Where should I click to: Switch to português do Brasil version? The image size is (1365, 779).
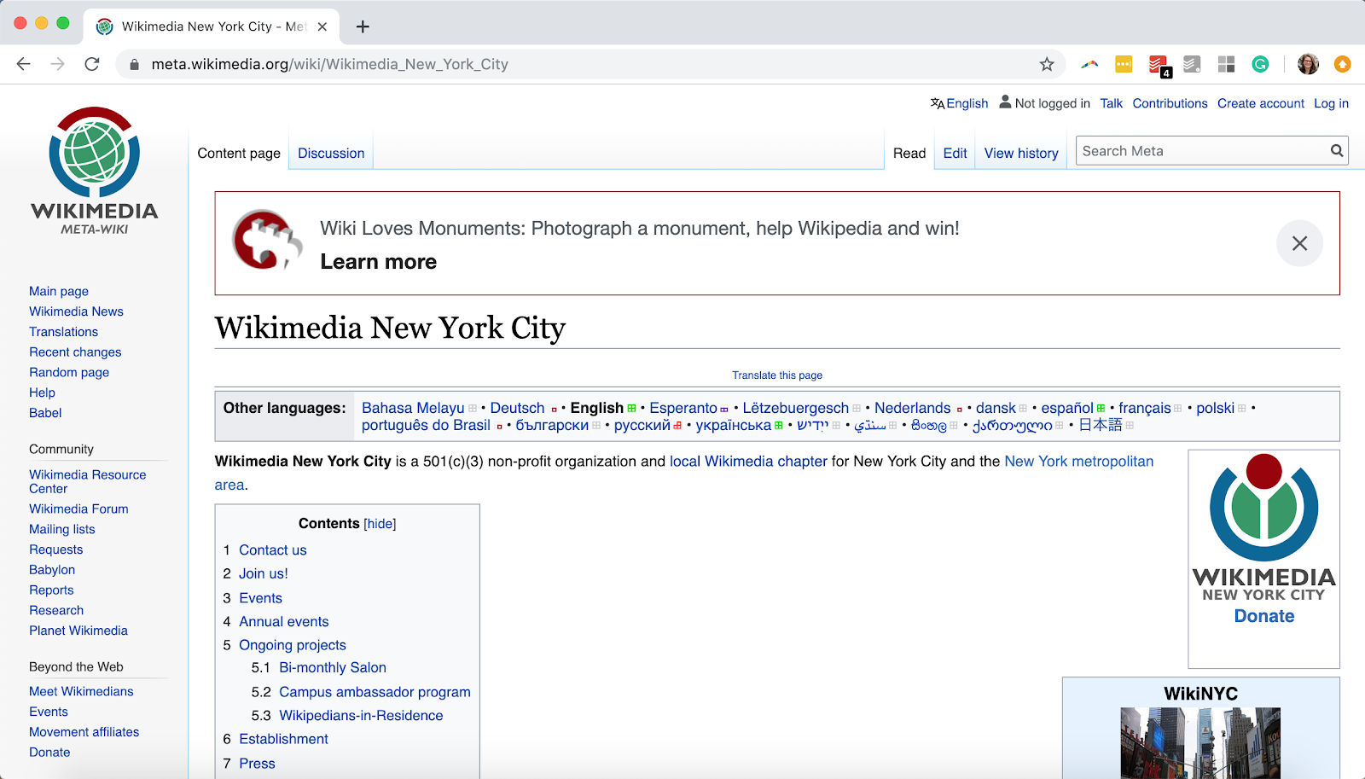coord(426,425)
